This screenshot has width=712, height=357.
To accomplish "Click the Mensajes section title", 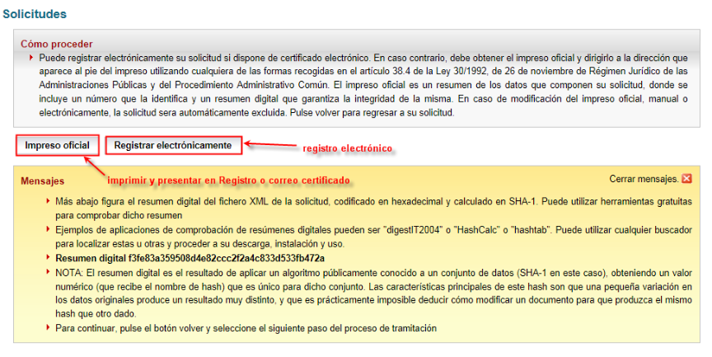I will (42, 181).
